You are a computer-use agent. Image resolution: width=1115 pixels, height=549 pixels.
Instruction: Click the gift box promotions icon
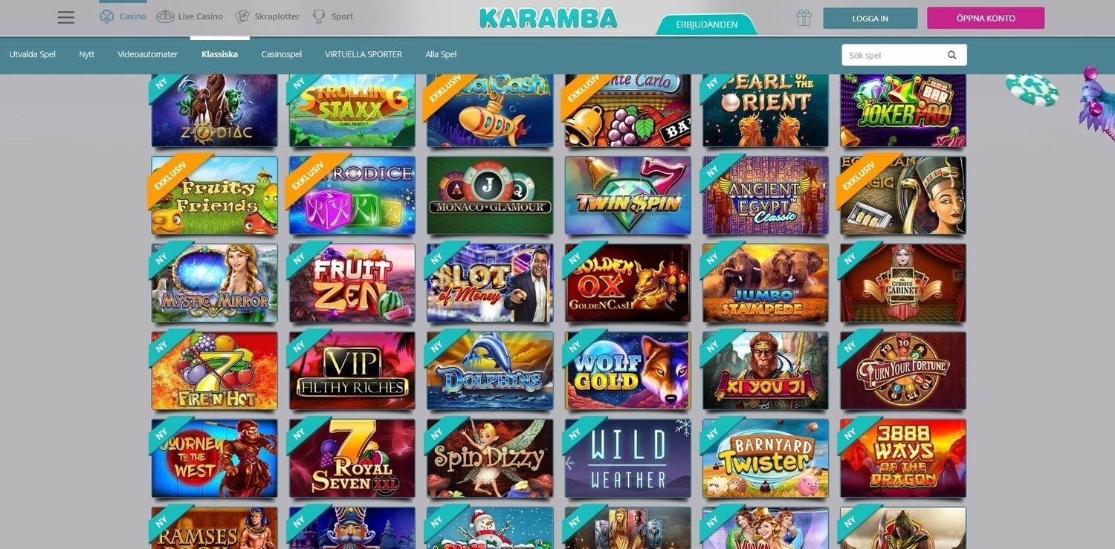(x=804, y=18)
